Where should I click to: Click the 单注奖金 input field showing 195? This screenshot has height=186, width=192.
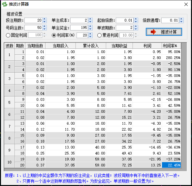[x=80, y=28]
